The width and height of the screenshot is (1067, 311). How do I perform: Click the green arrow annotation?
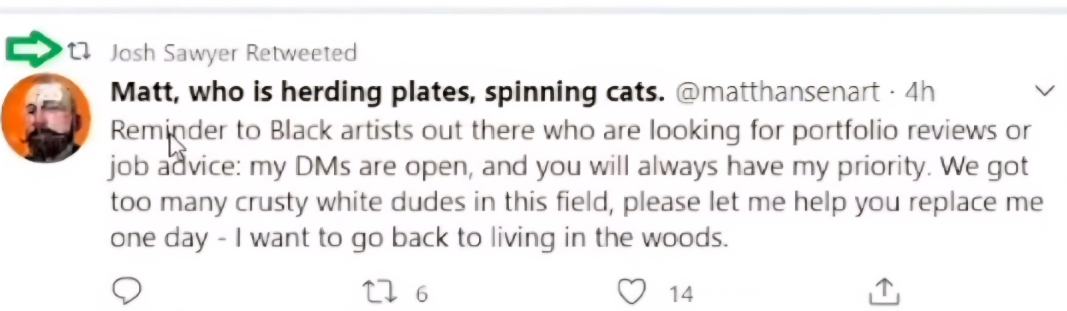coord(33,49)
